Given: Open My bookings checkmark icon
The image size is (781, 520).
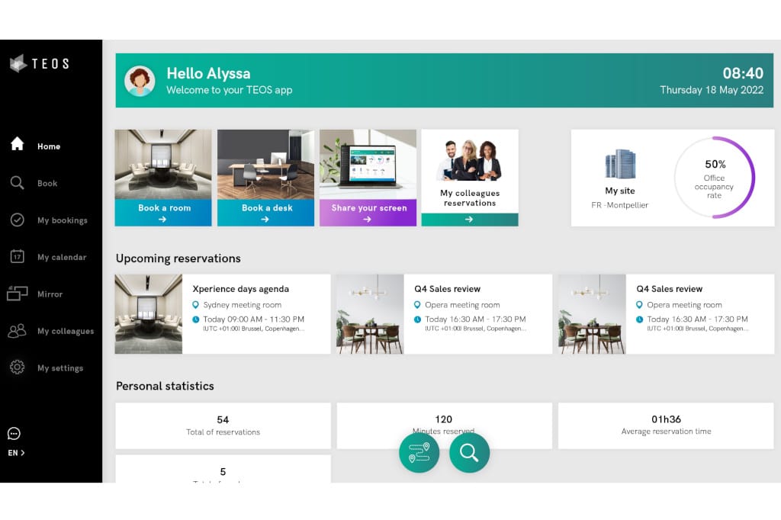Looking at the screenshot, I should (x=17, y=220).
